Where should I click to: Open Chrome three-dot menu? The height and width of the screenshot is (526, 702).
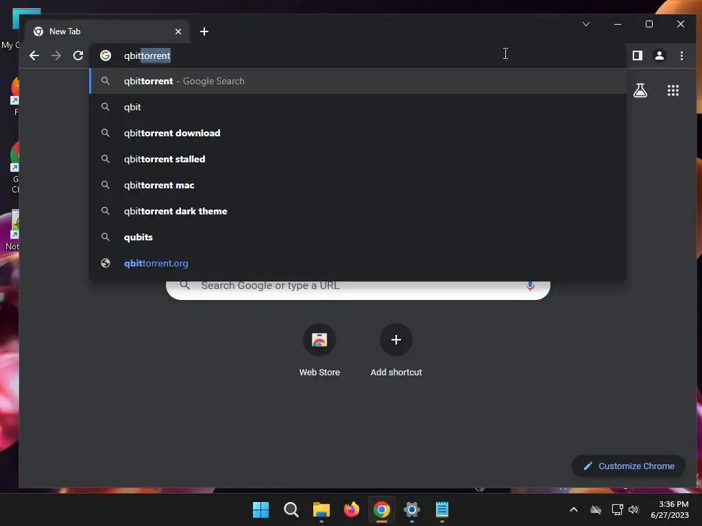point(681,55)
